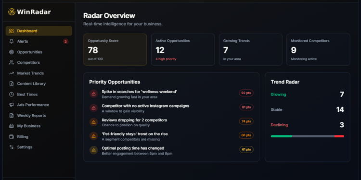Click the 61 pts badge
This screenshot has width=361, height=180.
click(x=246, y=149)
